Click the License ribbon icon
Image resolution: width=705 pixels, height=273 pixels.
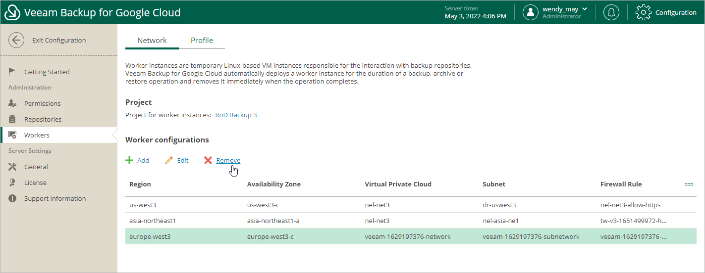pyautogui.click(x=12, y=182)
